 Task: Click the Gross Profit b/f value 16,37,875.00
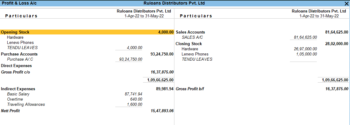coord(337,89)
